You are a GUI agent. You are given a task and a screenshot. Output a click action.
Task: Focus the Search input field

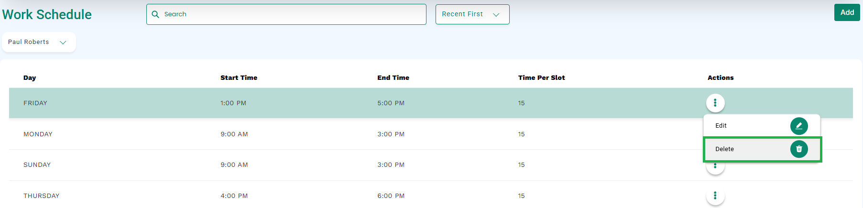click(286, 14)
